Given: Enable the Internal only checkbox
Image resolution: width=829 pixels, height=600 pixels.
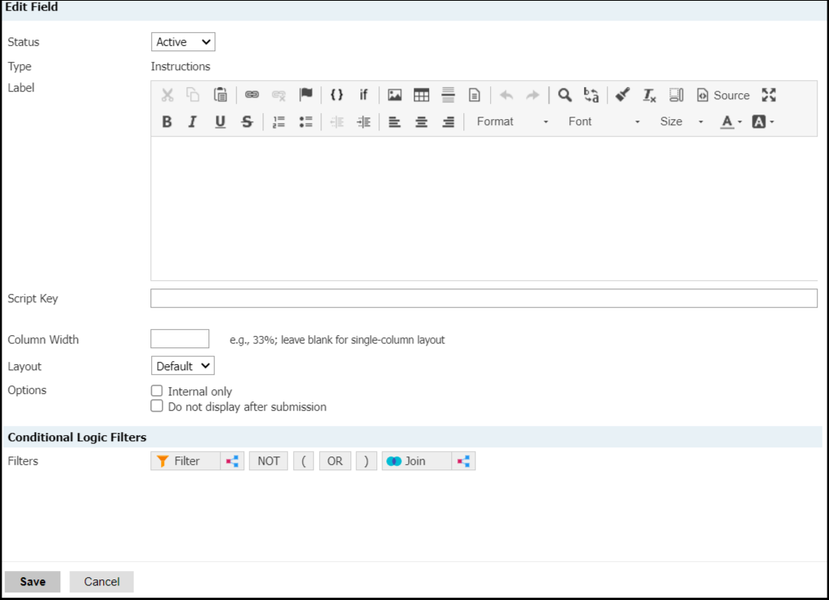Looking at the screenshot, I should tap(157, 391).
